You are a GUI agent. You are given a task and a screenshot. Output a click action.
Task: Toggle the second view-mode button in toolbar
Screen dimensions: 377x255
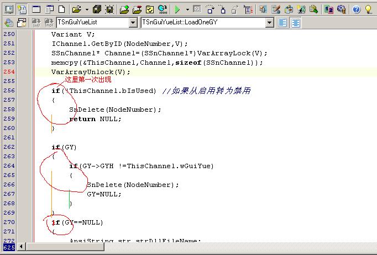coord(22,9)
